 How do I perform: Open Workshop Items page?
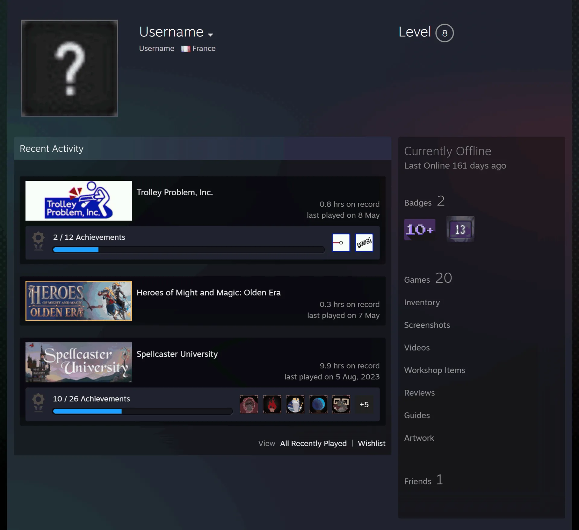click(435, 370)
